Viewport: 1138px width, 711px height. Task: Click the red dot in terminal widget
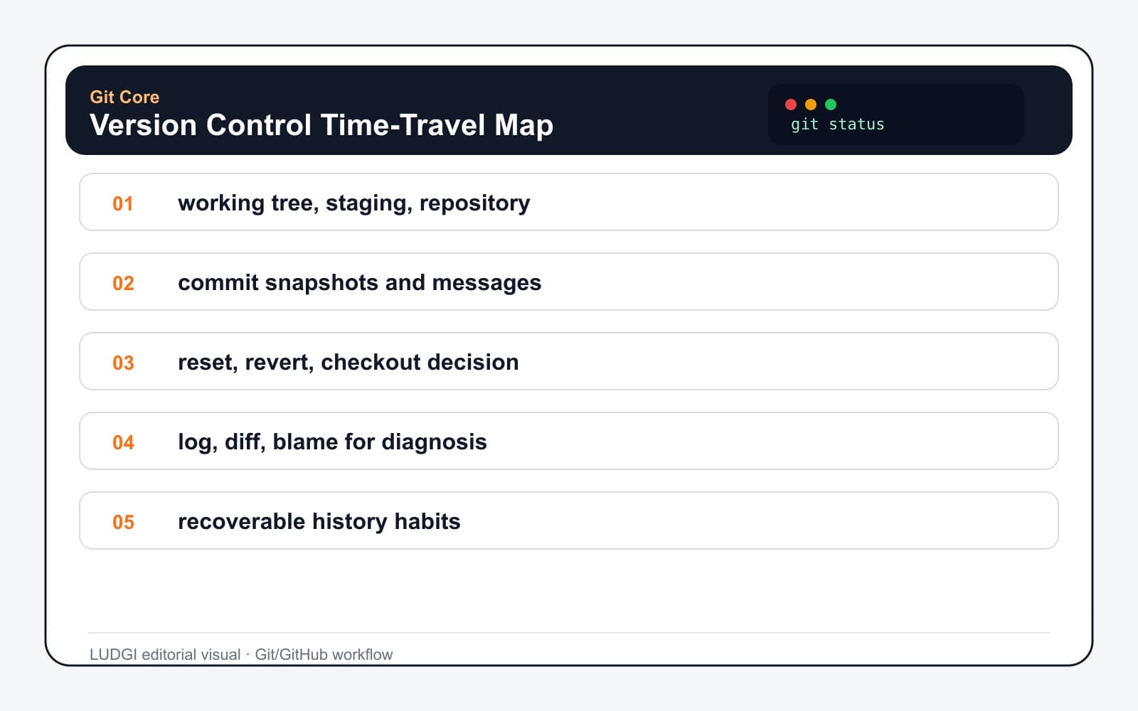pos(791,105)
